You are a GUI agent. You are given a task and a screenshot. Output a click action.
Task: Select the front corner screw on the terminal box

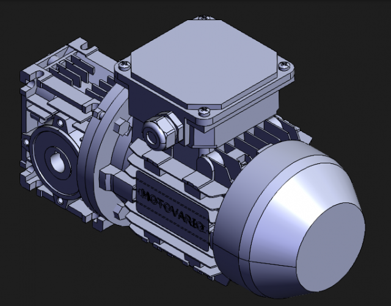click(x=202, y=110)
